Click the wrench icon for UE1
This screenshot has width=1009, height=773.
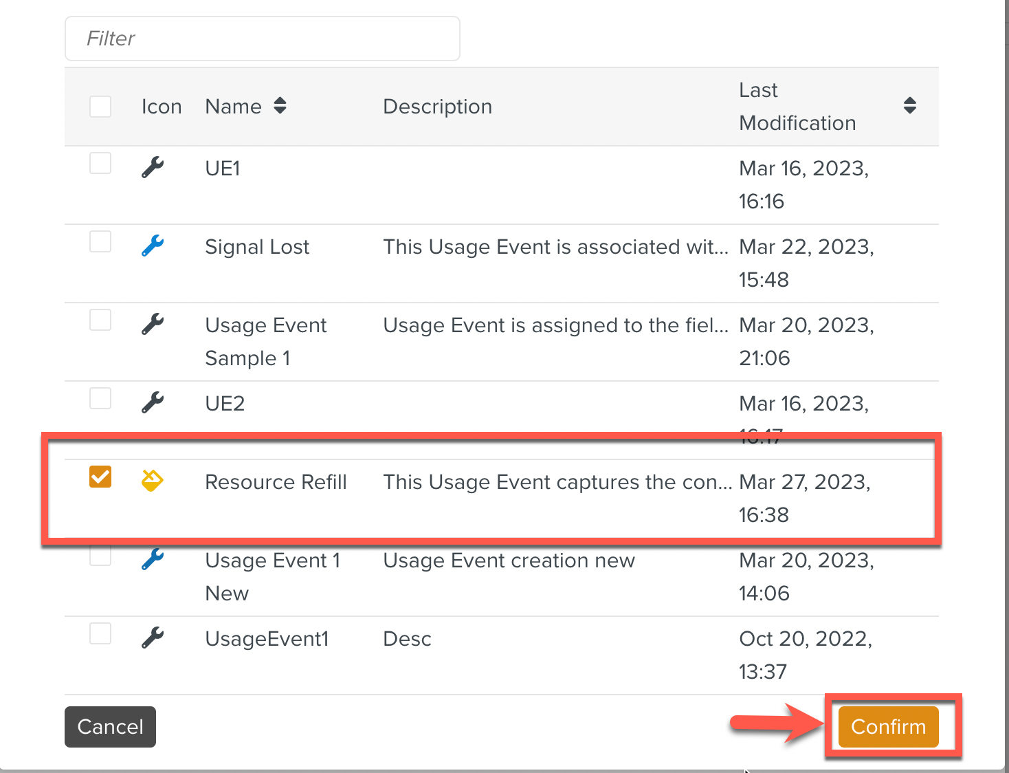pyautogui.click(x=152, y=167)
